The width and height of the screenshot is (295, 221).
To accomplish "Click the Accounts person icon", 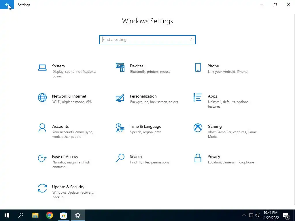I will (42, 128).
